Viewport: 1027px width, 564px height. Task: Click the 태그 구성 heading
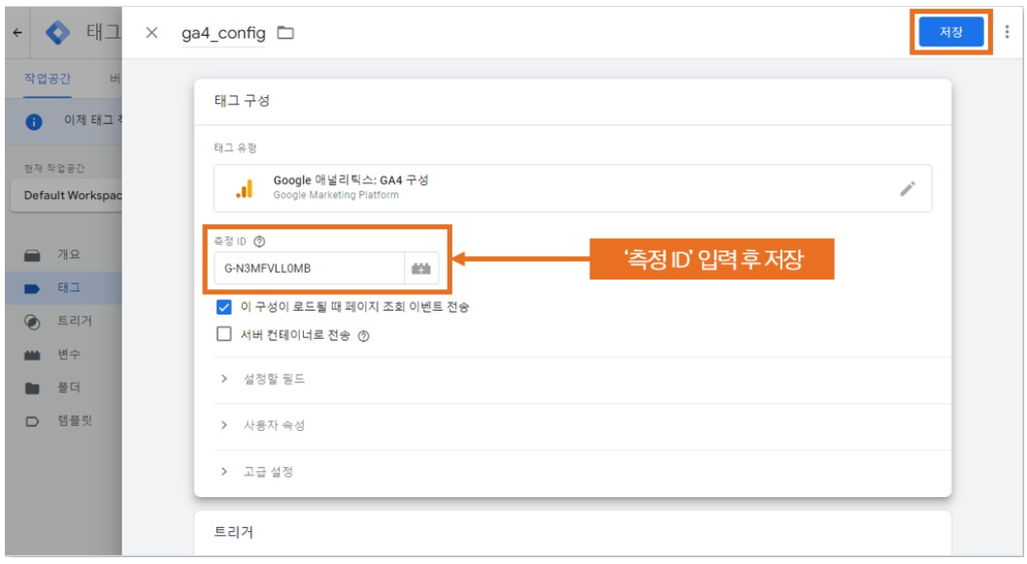(x=242, y=101)
